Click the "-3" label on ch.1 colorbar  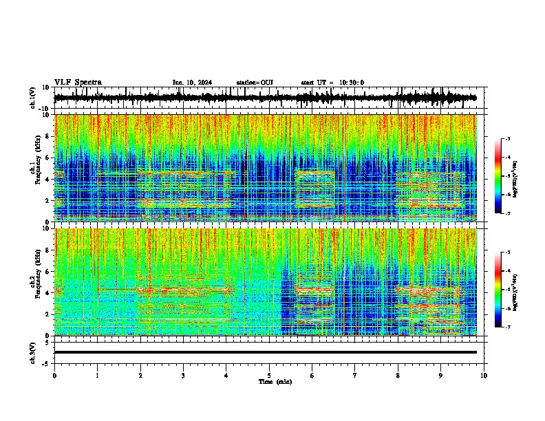click(x=507, y=138)
